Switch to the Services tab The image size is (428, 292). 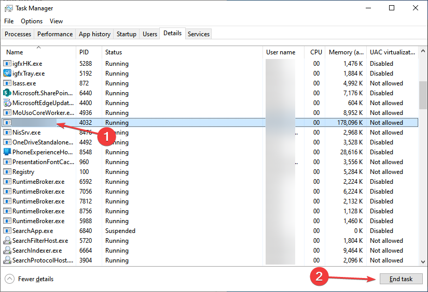199,34
